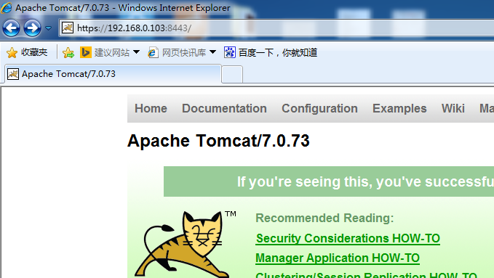Click the Internet Explorer title bar icon
The image size is (494, 278).
[7, 7]
